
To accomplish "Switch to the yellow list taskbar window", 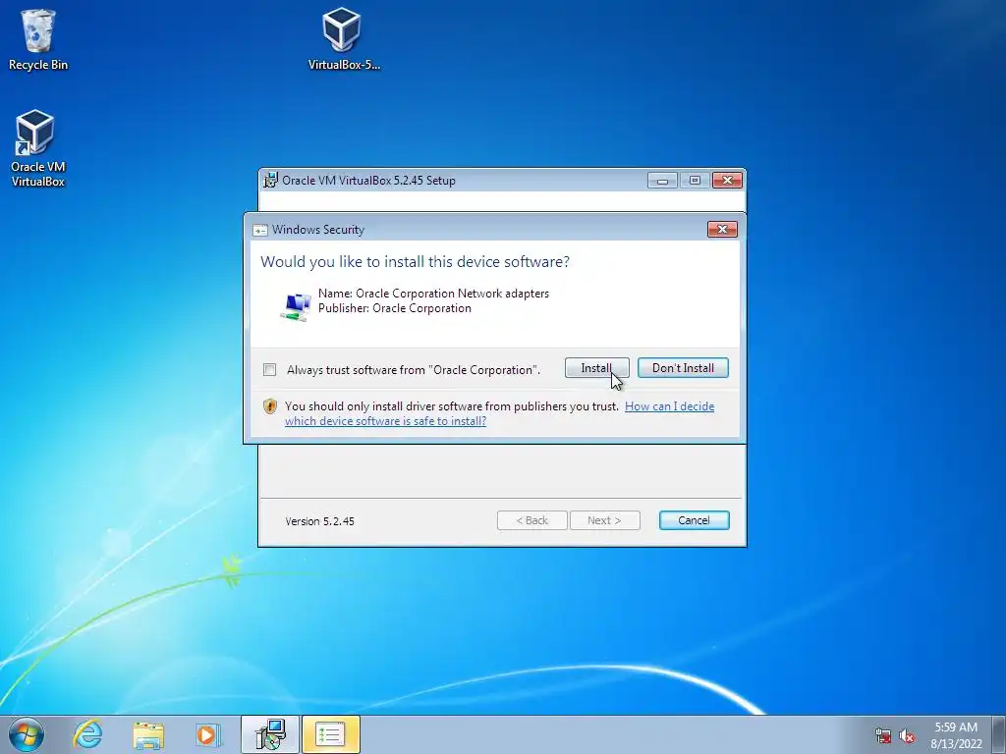I will point(330,734).
